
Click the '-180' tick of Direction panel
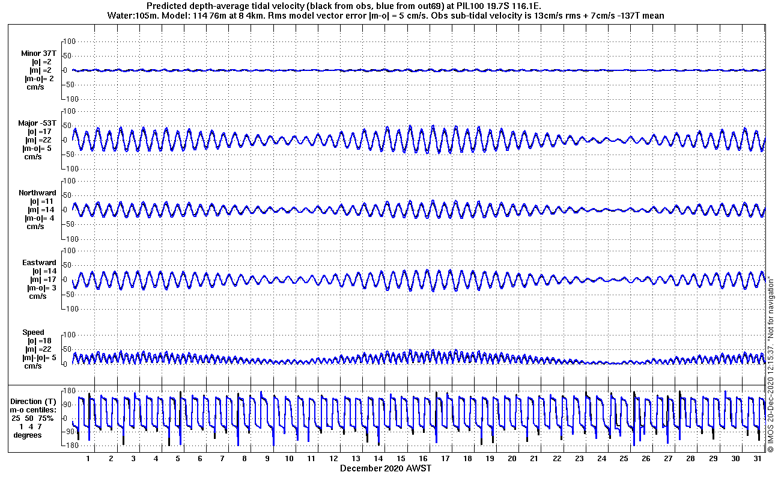(68, 446)
